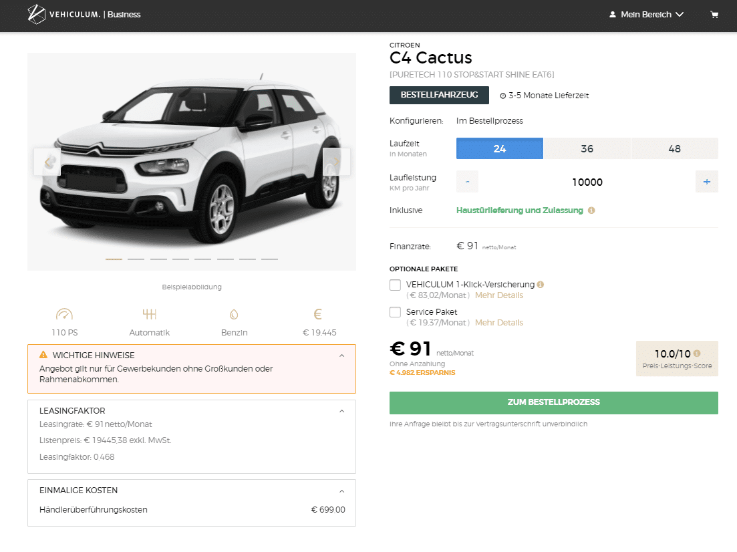Show previous car image
The width and height of the screenshot is (737, 552).
point(47,162)
